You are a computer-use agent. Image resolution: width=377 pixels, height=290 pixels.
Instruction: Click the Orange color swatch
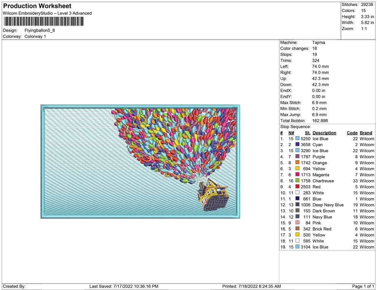pyautogui.click(x=297, y=163)
